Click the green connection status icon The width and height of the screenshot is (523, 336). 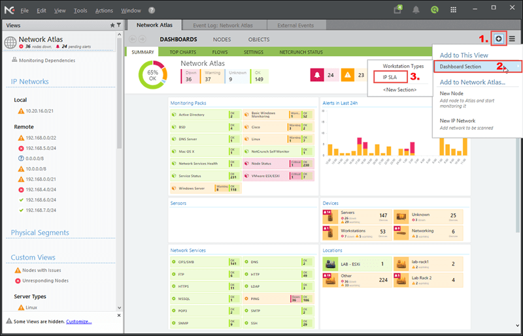[434, 10]
